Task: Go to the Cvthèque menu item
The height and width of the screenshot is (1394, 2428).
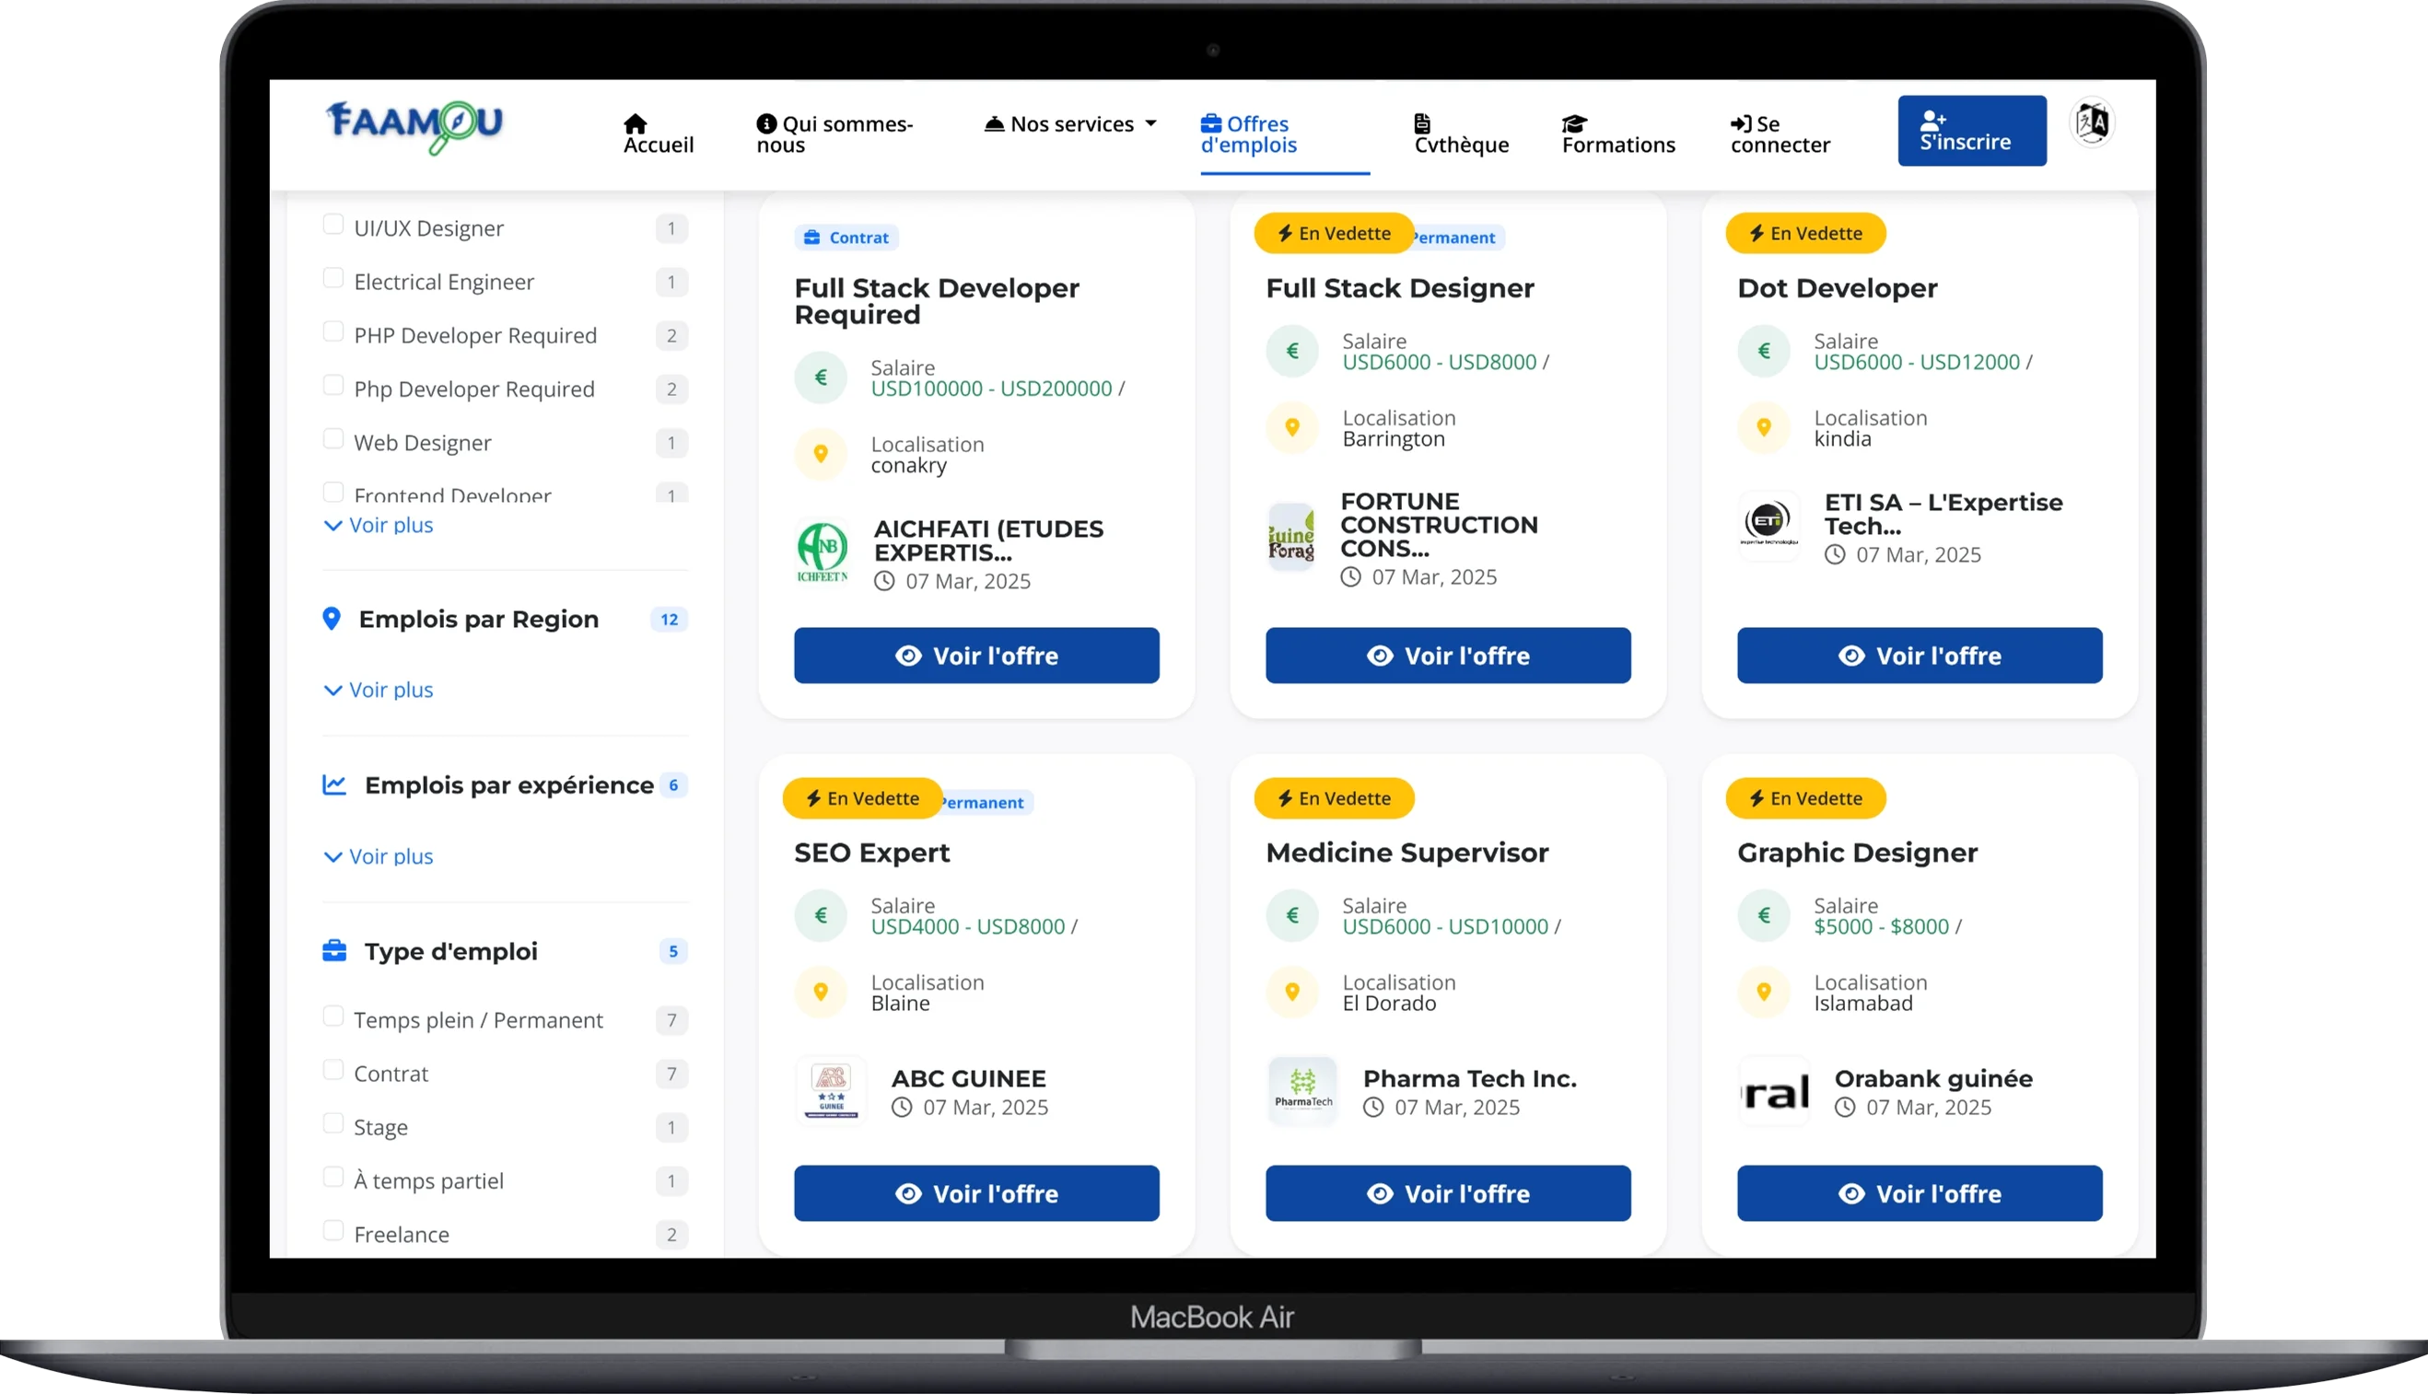Action: click(1461, 135)
